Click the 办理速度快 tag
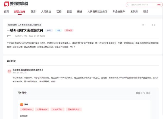 pos(42,110)
